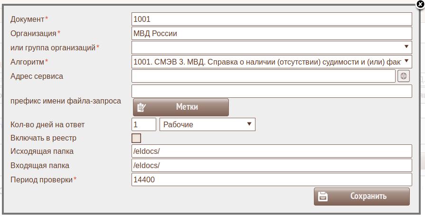Click the Кол-во дней на ответ number field
This screenshot has height=217, width=425.
[143, 124]
